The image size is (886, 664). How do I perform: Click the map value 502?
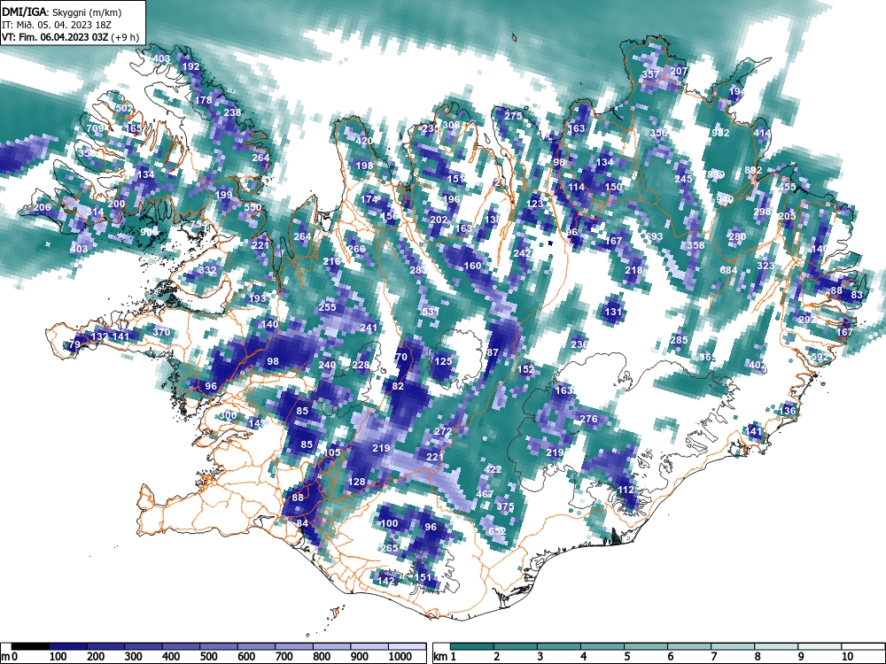pos(123,108)
